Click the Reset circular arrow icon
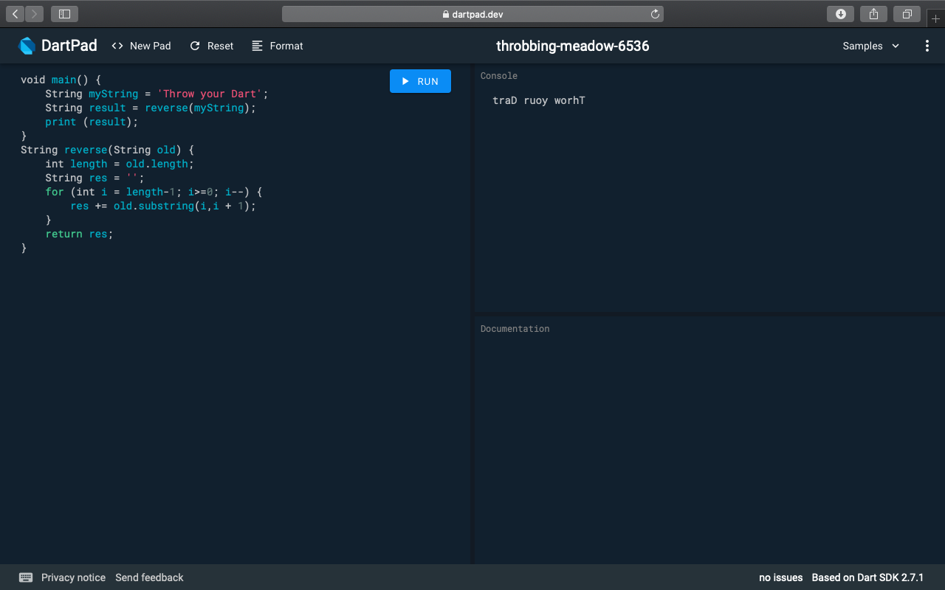The height and width of the screenshot is (590, 945). click(195, 46)
